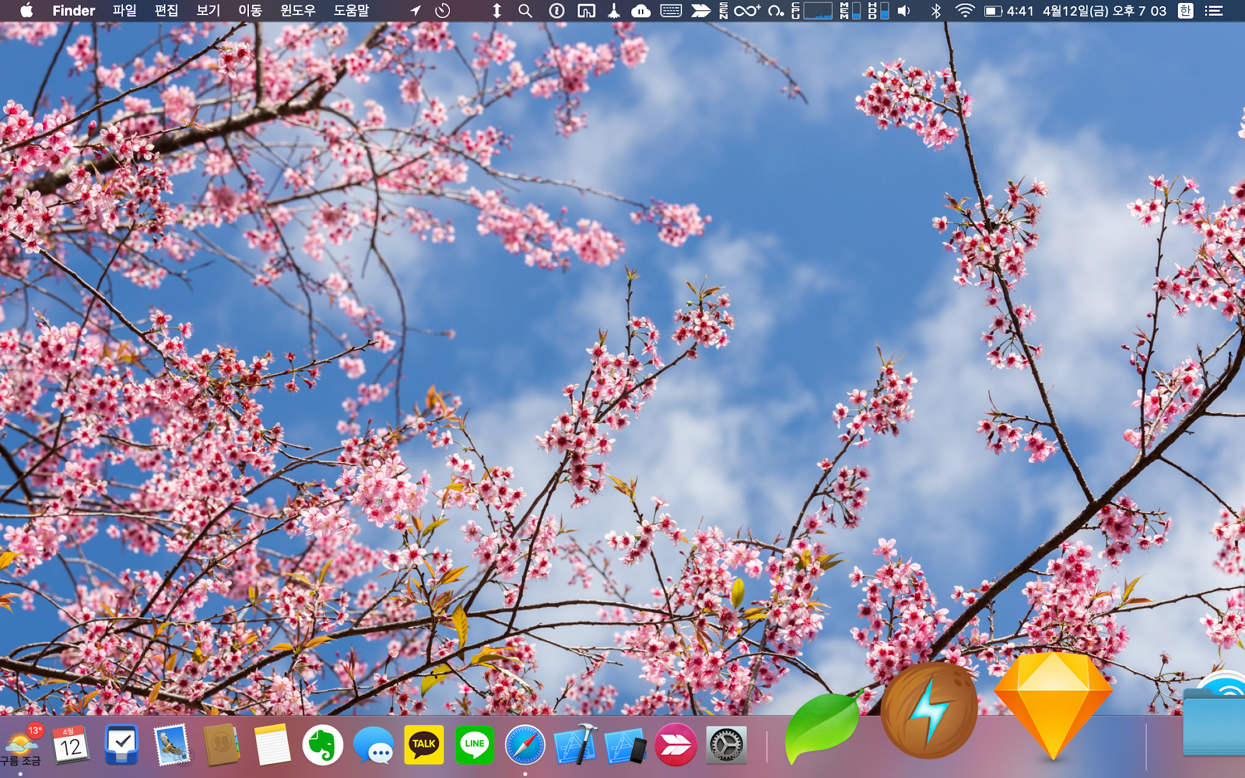This screenshot has height=778, width=1245.
Task: Launch Safari browser from the Dock
Action: point(525,745)
